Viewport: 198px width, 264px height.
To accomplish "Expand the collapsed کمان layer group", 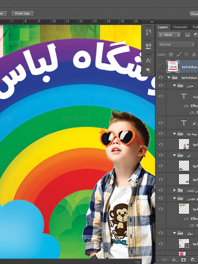I will [x=175, y=190].
